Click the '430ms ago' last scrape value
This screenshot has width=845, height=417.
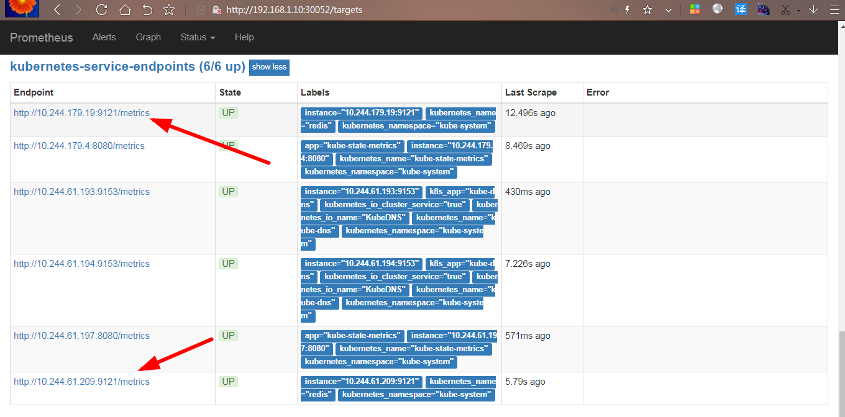pyautogui.click(x=528, y=192)
